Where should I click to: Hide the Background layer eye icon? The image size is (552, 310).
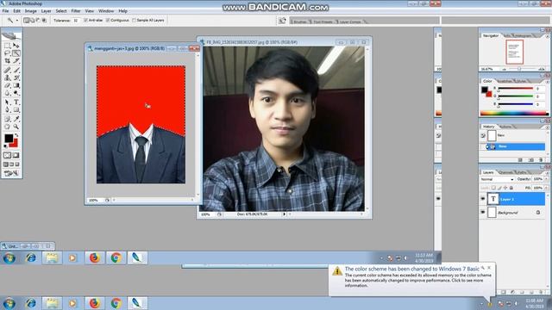point(483,213)
